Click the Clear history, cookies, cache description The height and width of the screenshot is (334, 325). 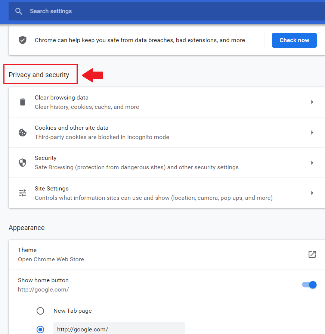87,107
